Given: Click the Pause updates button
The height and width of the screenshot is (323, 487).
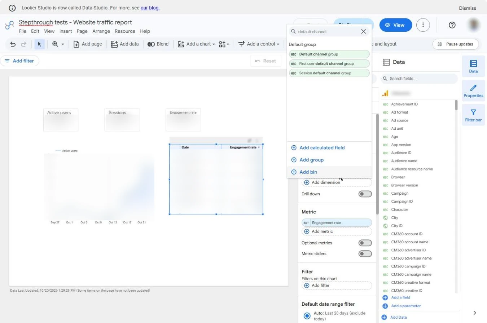Looking at the screenshot, I should pyautogui.click(x=456, y=44).
